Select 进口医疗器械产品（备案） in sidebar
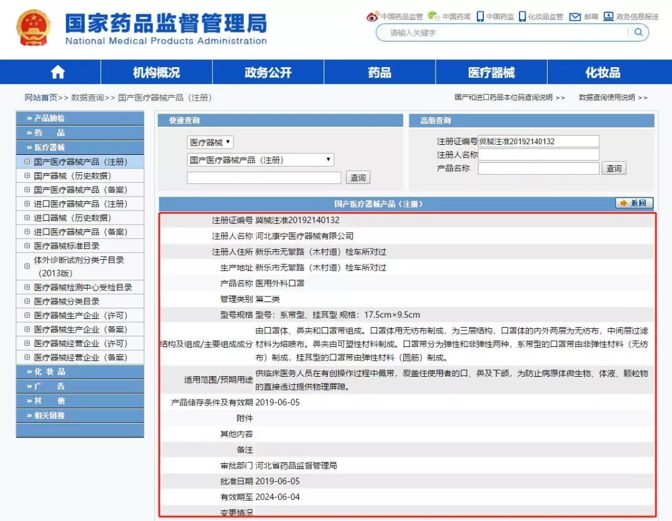This screenshot has height=521, width=672. [x=80, y=232]
